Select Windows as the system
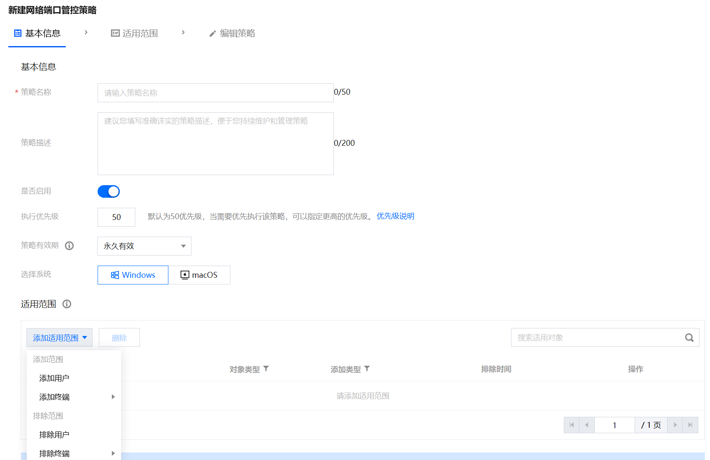Screen dimensions: 710x460 (x=133, y=275)
